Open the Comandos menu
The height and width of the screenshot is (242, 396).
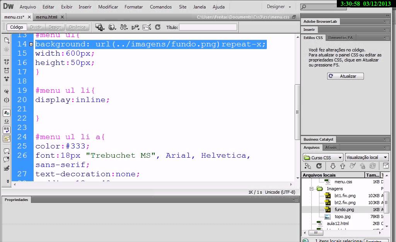160,7
